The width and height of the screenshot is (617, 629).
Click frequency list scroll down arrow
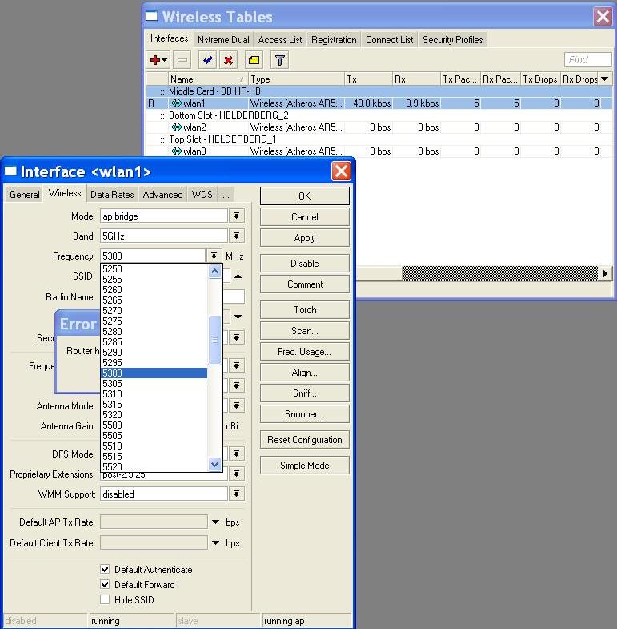coord(214,464)
